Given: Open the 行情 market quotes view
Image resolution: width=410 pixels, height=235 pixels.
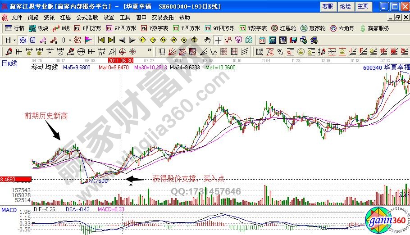Looking at the screenshot, I should click(14, 28).
